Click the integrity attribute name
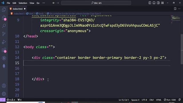 50,20
